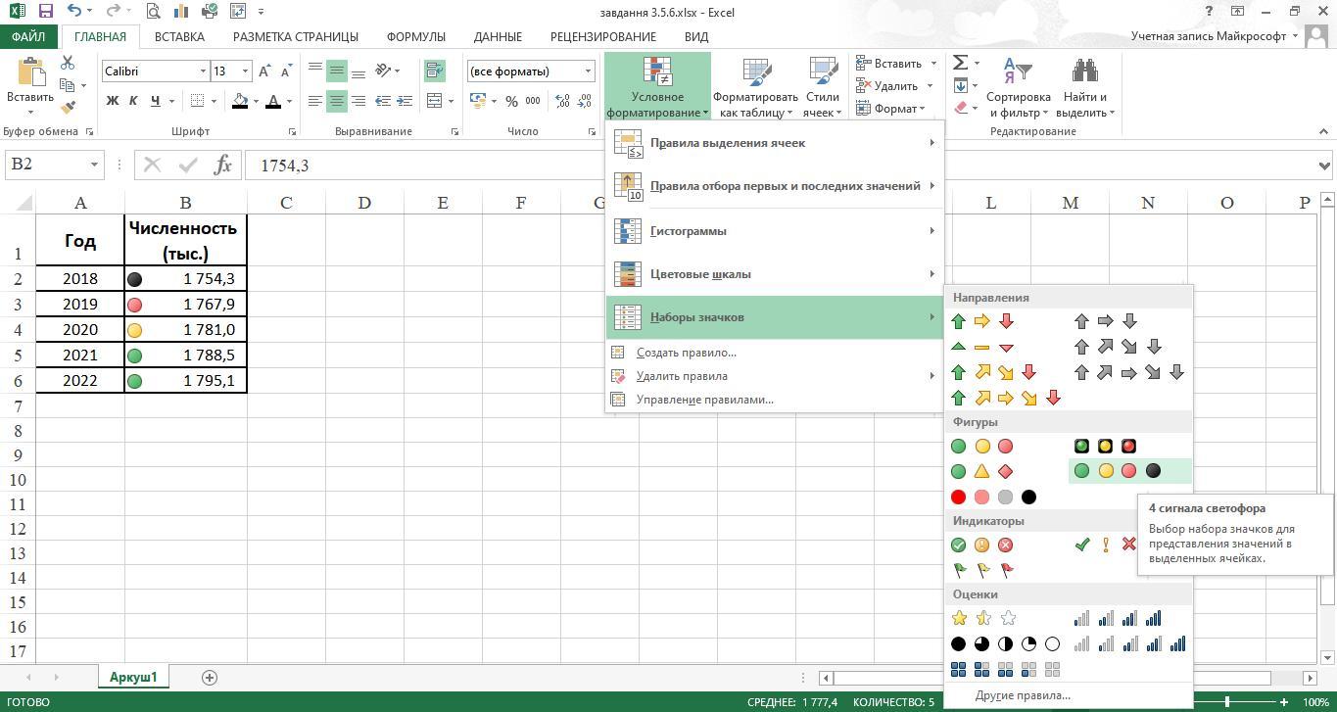The height and width of the screenshot is (712, 1337).
Task: Apply the 3 colored arrows icon set
Action: coord(981,321)
